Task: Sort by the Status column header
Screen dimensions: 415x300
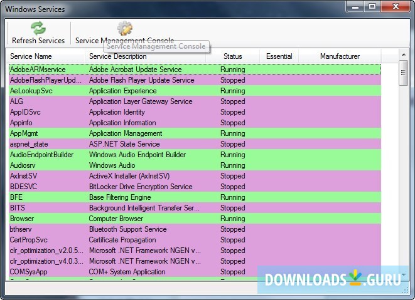Action: pyautogui.click(x=232, y=56)
